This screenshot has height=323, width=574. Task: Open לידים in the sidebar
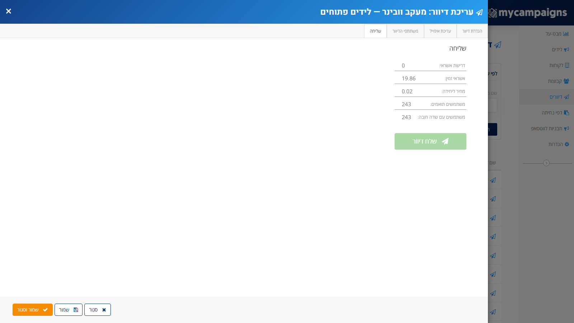(546, 50)
